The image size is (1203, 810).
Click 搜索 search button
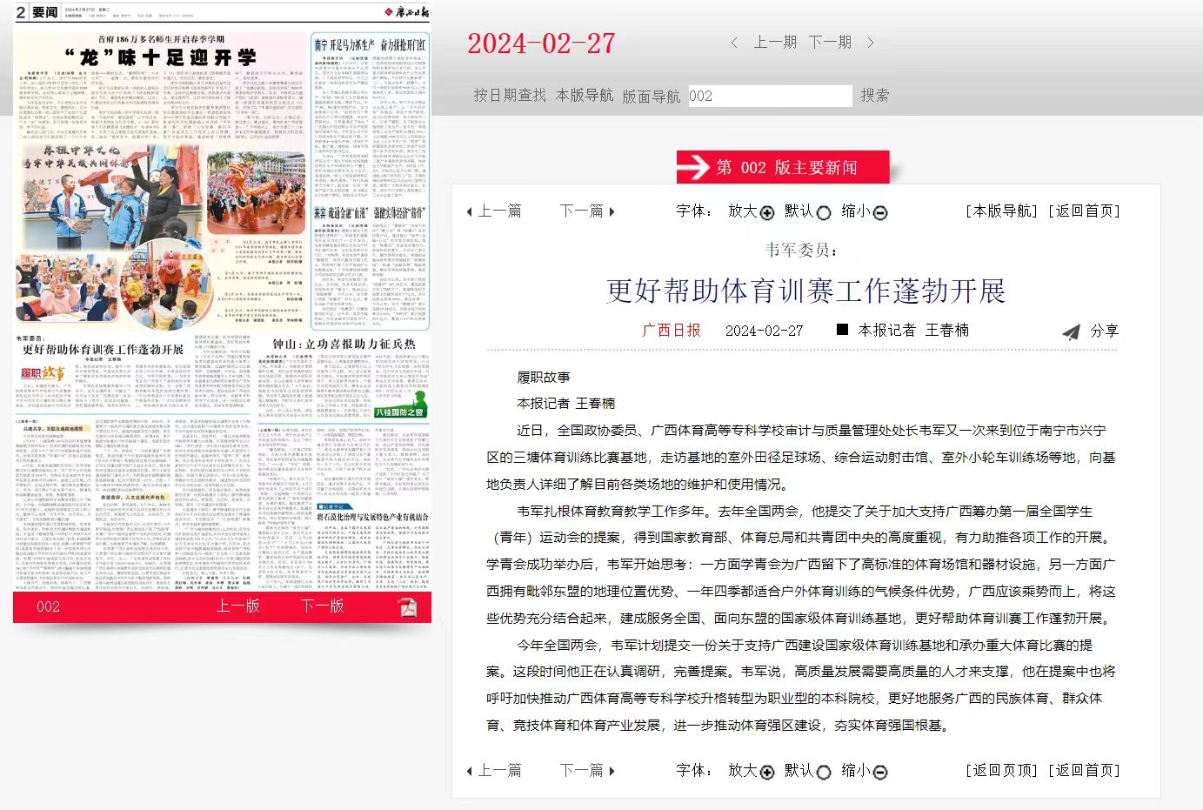pyautogui.click(x=875, y=95)
